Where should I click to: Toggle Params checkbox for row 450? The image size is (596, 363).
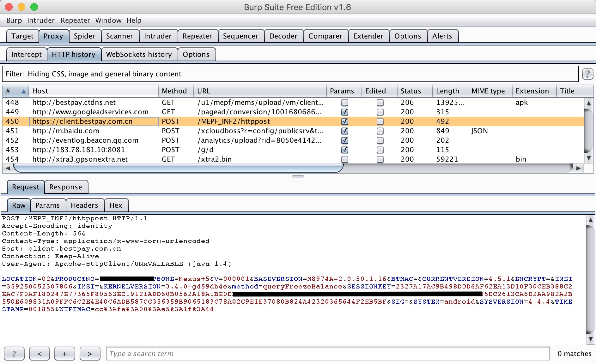[x=345, y=122]
